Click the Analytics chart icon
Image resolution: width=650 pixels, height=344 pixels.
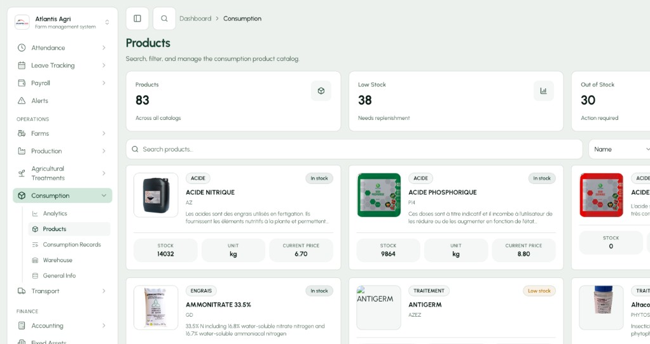click(x=35, y=213)
